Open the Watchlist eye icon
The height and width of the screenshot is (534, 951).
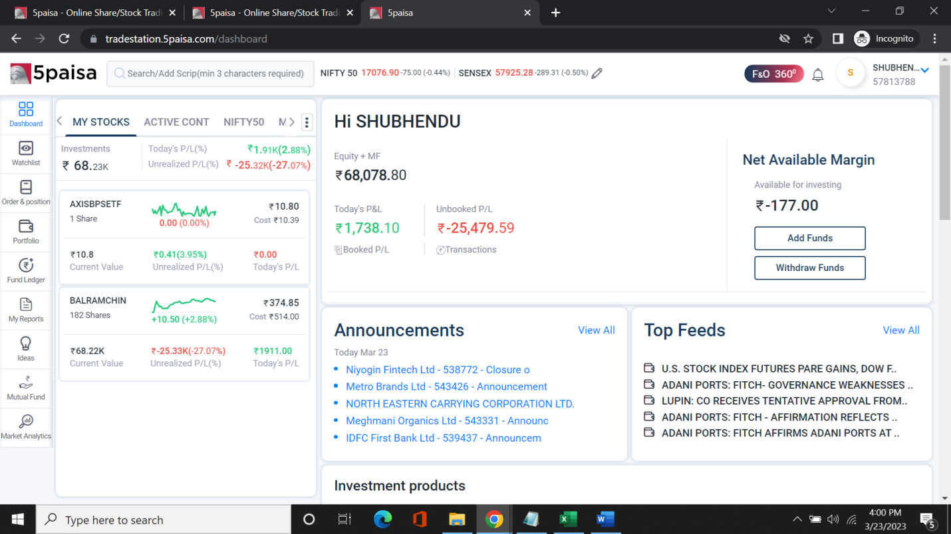(26, 148)
